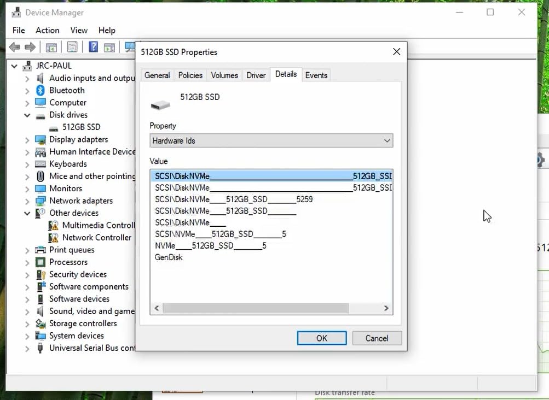
Task: Click the Show/Hide console tree toolbar icon
Action: 51,47
